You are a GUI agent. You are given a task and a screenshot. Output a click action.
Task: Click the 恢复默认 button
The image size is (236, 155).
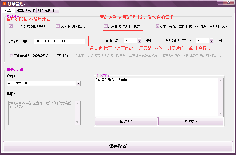[126, 121]
